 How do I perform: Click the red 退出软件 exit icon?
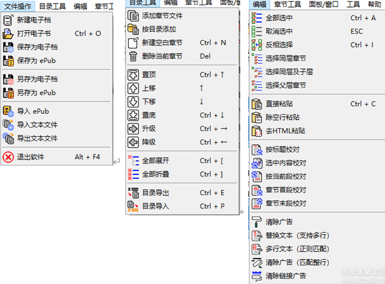[8, 157]
